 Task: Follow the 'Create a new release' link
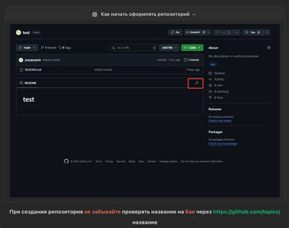[219, 121]
